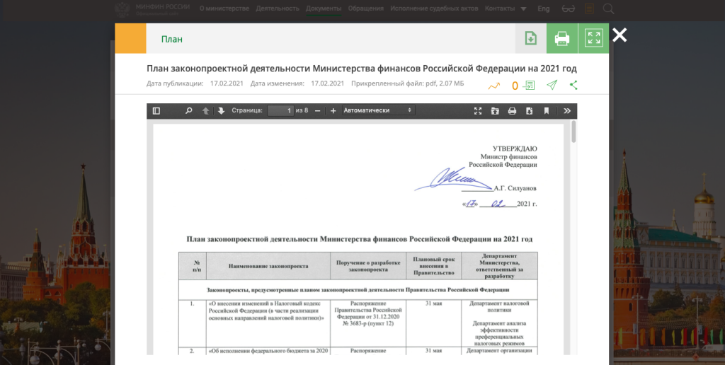
Task: Click Департамент налоговой политики cell
Action: 499,307
